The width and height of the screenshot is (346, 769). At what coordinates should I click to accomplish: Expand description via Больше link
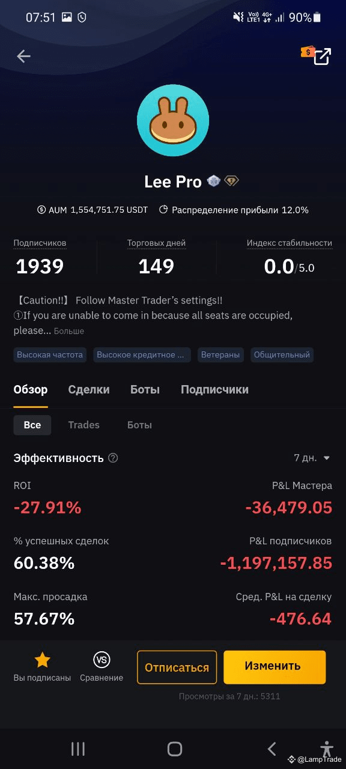tap(69, 331)
